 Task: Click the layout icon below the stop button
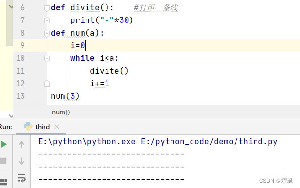point(3,182)
